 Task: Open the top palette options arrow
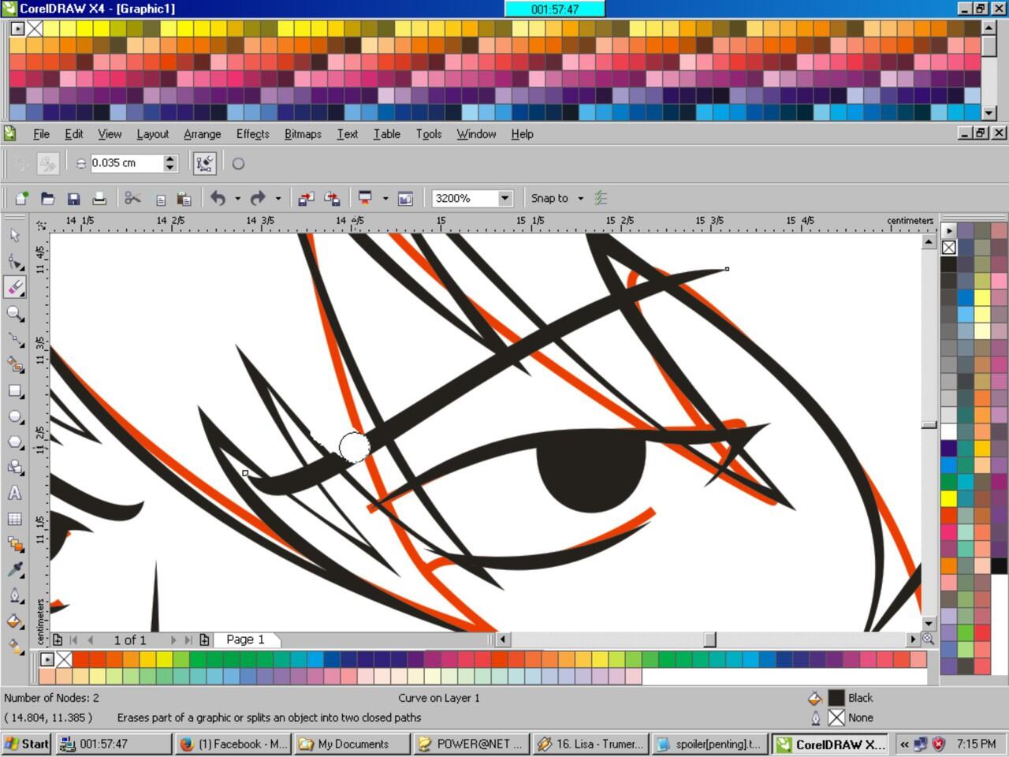click(x=17, y=28)
